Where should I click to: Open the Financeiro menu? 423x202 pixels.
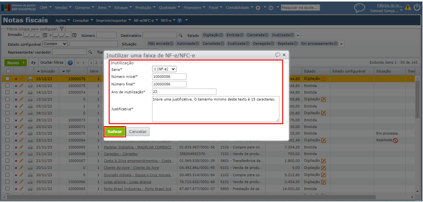(x=195, y=8)
